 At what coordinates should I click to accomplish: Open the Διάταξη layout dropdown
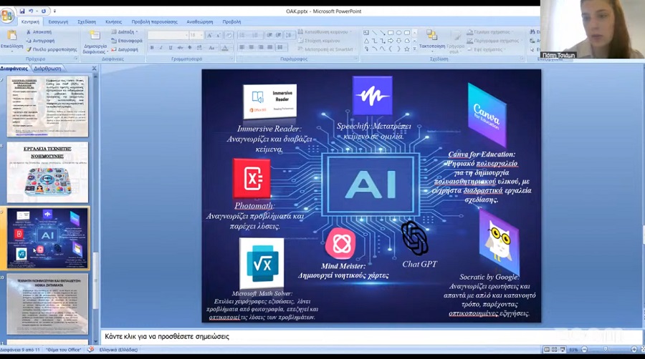[124, 32]
